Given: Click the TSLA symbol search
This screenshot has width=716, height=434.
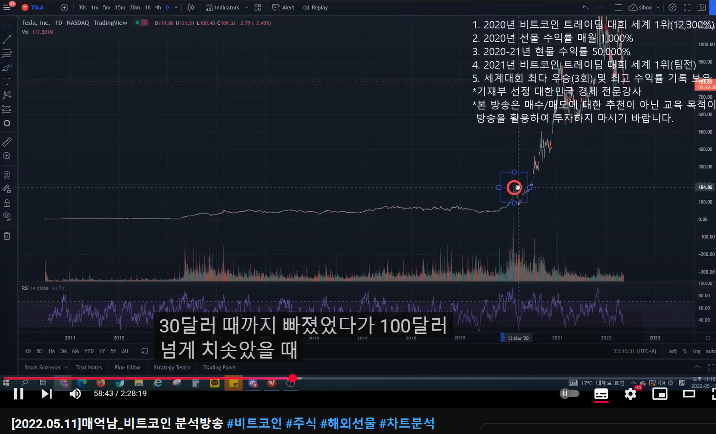Looking at the screenshot, I should coord(33,7).
